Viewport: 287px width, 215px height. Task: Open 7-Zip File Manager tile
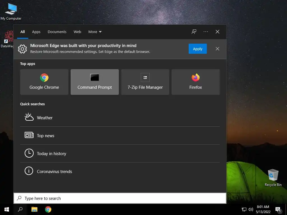[145, 82]
